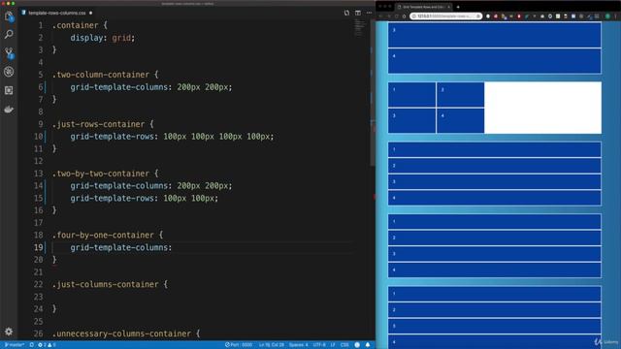Click the editor vertical scrollbar
The width and height of the screenshot is (621, 349).
373,93
